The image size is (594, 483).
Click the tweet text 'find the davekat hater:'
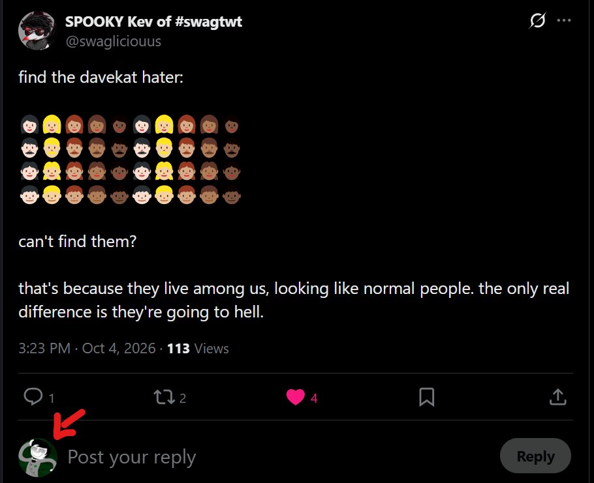coord(101,77)
